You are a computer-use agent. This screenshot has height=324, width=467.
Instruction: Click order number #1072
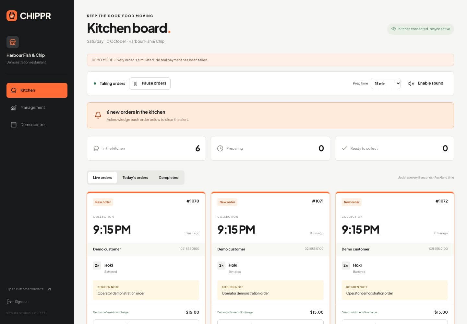pyautogui.click(x=442, y=201)
